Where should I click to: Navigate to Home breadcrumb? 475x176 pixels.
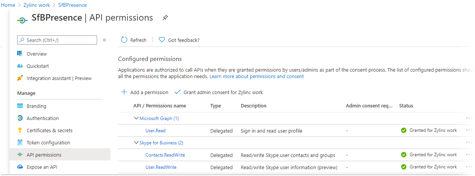(x=8, y=5)
